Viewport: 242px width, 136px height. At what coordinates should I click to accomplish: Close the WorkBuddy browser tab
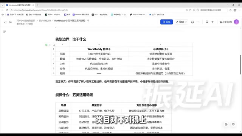click(x=33, y=5)
